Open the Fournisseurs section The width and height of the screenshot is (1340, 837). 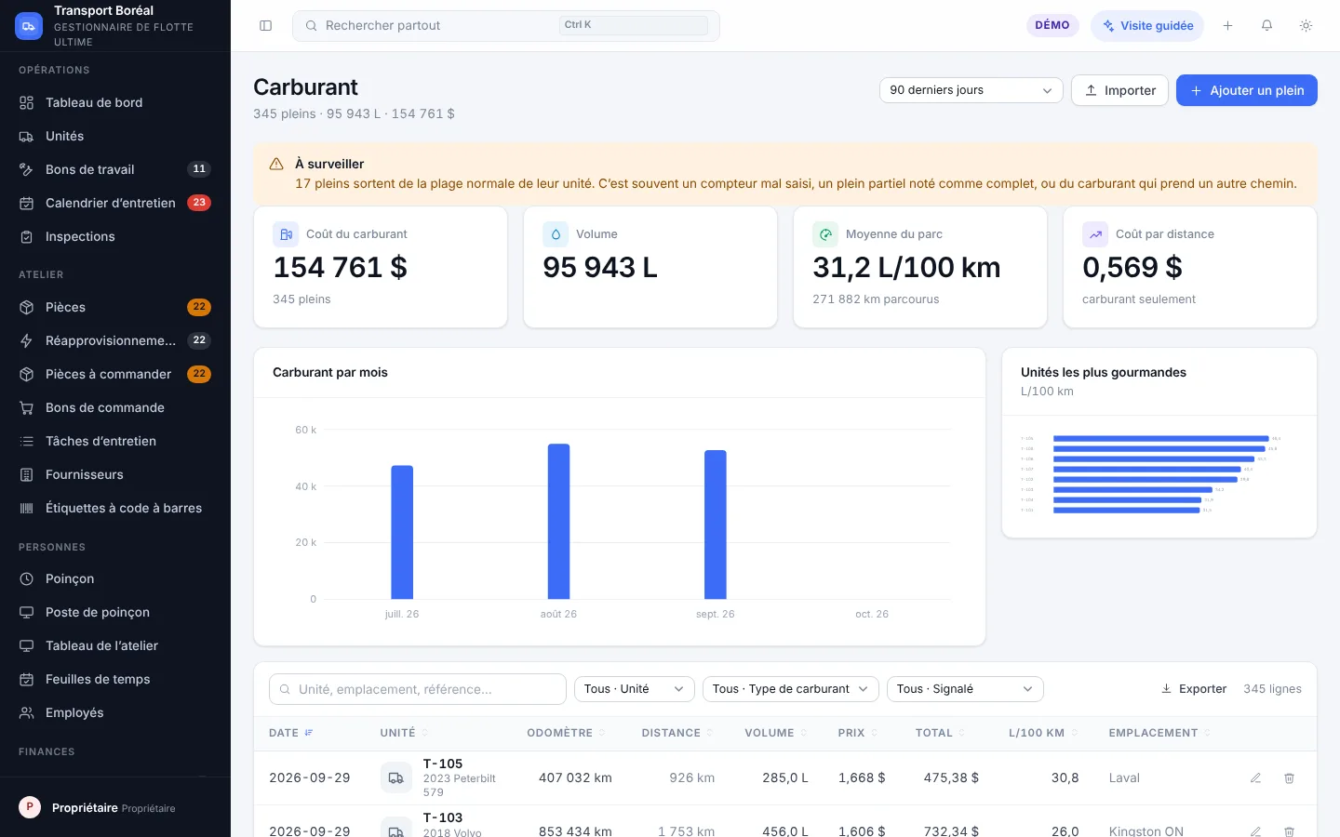(x=115, y=474)
